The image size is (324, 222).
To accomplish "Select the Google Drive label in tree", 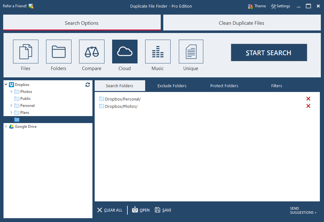I will click(x=26, y=127).
